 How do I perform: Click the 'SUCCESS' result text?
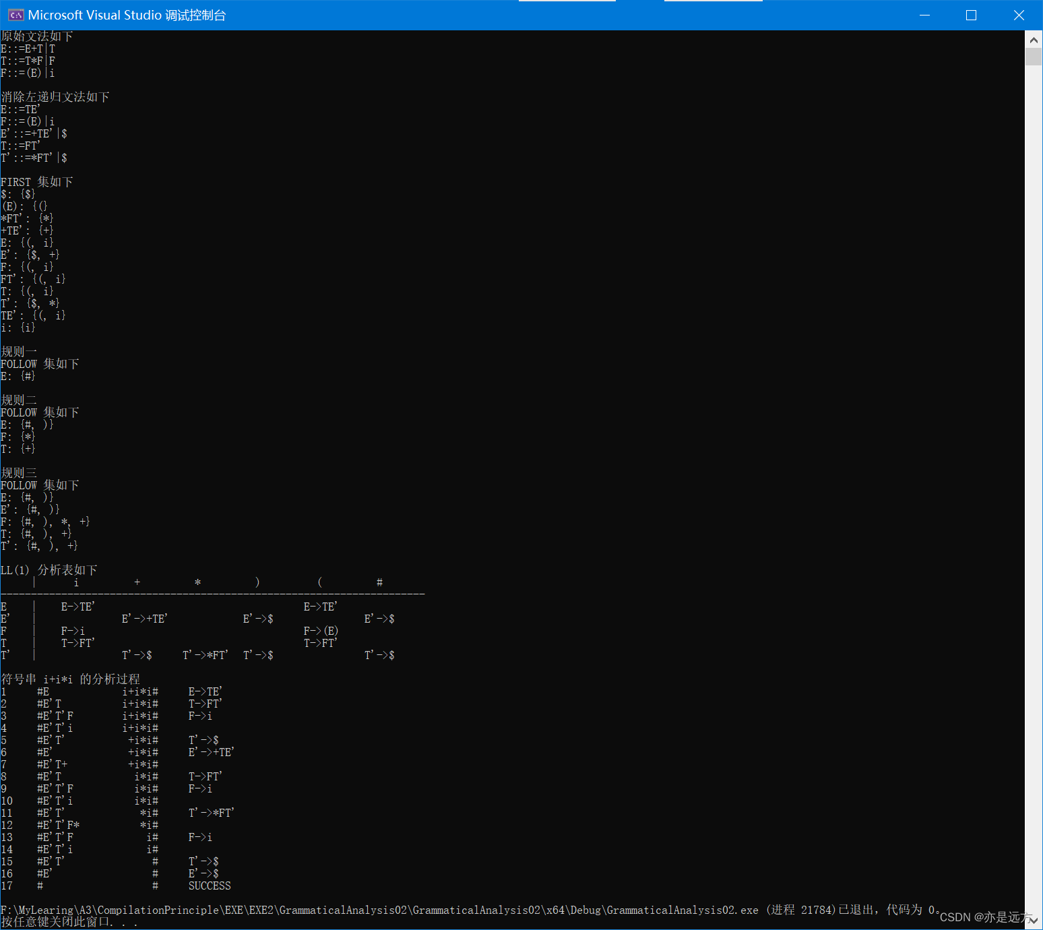click(x=210, y=886)
